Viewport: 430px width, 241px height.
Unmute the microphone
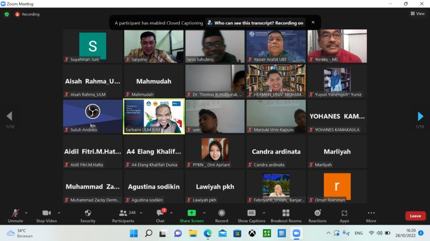[x=16, y=215]
